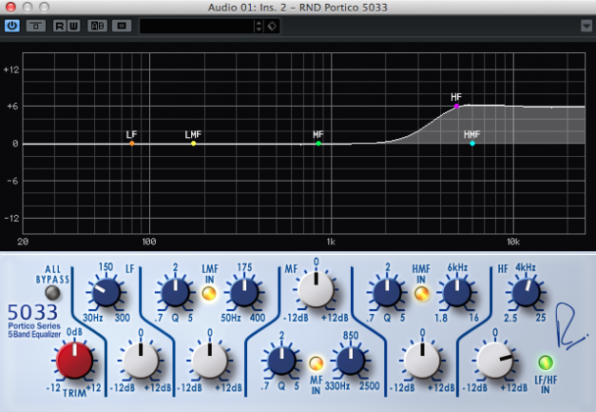Click the LF frequency knob (30Hz–300)
The width and height of the screenshot is (596, 412).
[106, 292]
